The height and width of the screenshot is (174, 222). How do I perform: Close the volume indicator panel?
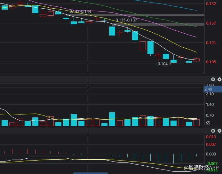pos(213,79)
